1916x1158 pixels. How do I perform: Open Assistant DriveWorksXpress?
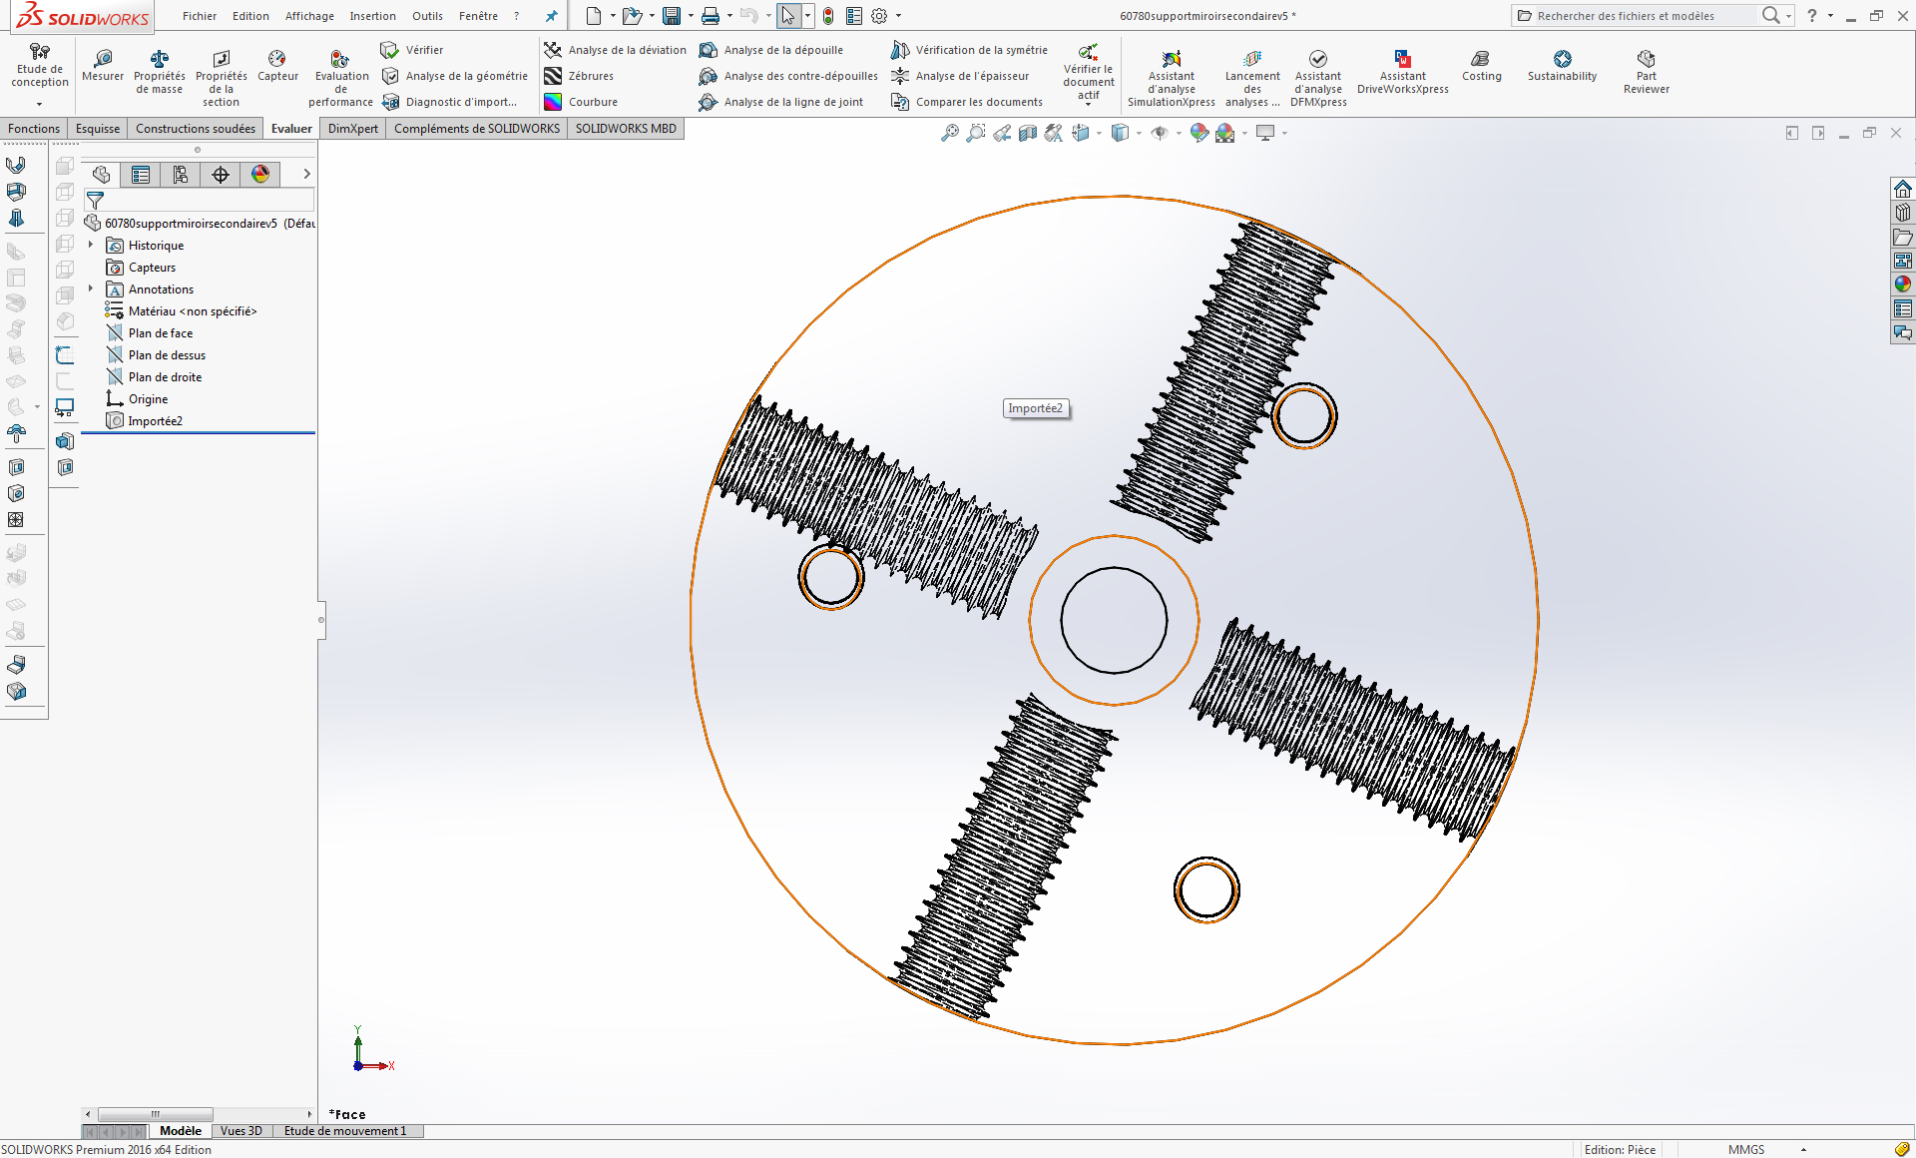tap(1403, 72)
